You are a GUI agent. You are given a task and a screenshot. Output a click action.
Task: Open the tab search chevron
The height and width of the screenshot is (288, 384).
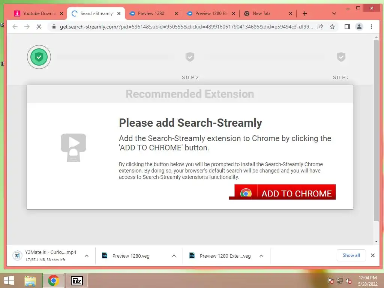334,13
